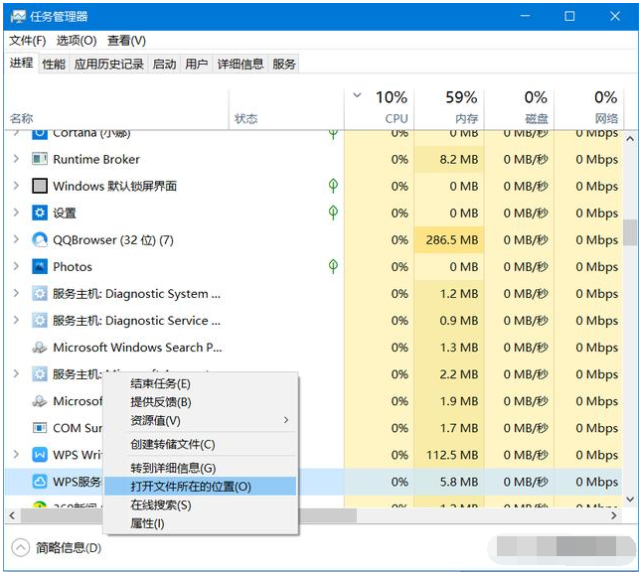Expand the Diagnostic Service host row

click(16, 320)
